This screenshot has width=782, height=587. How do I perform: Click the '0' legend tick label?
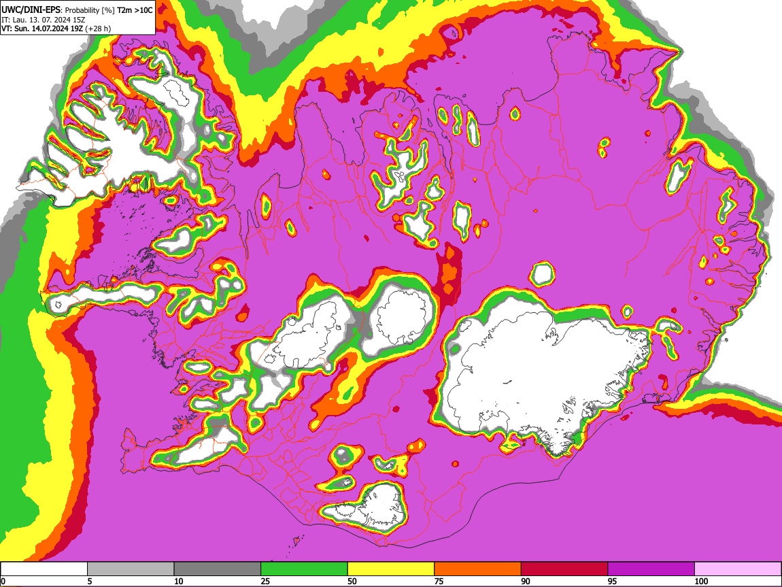(x=3, y=581)
